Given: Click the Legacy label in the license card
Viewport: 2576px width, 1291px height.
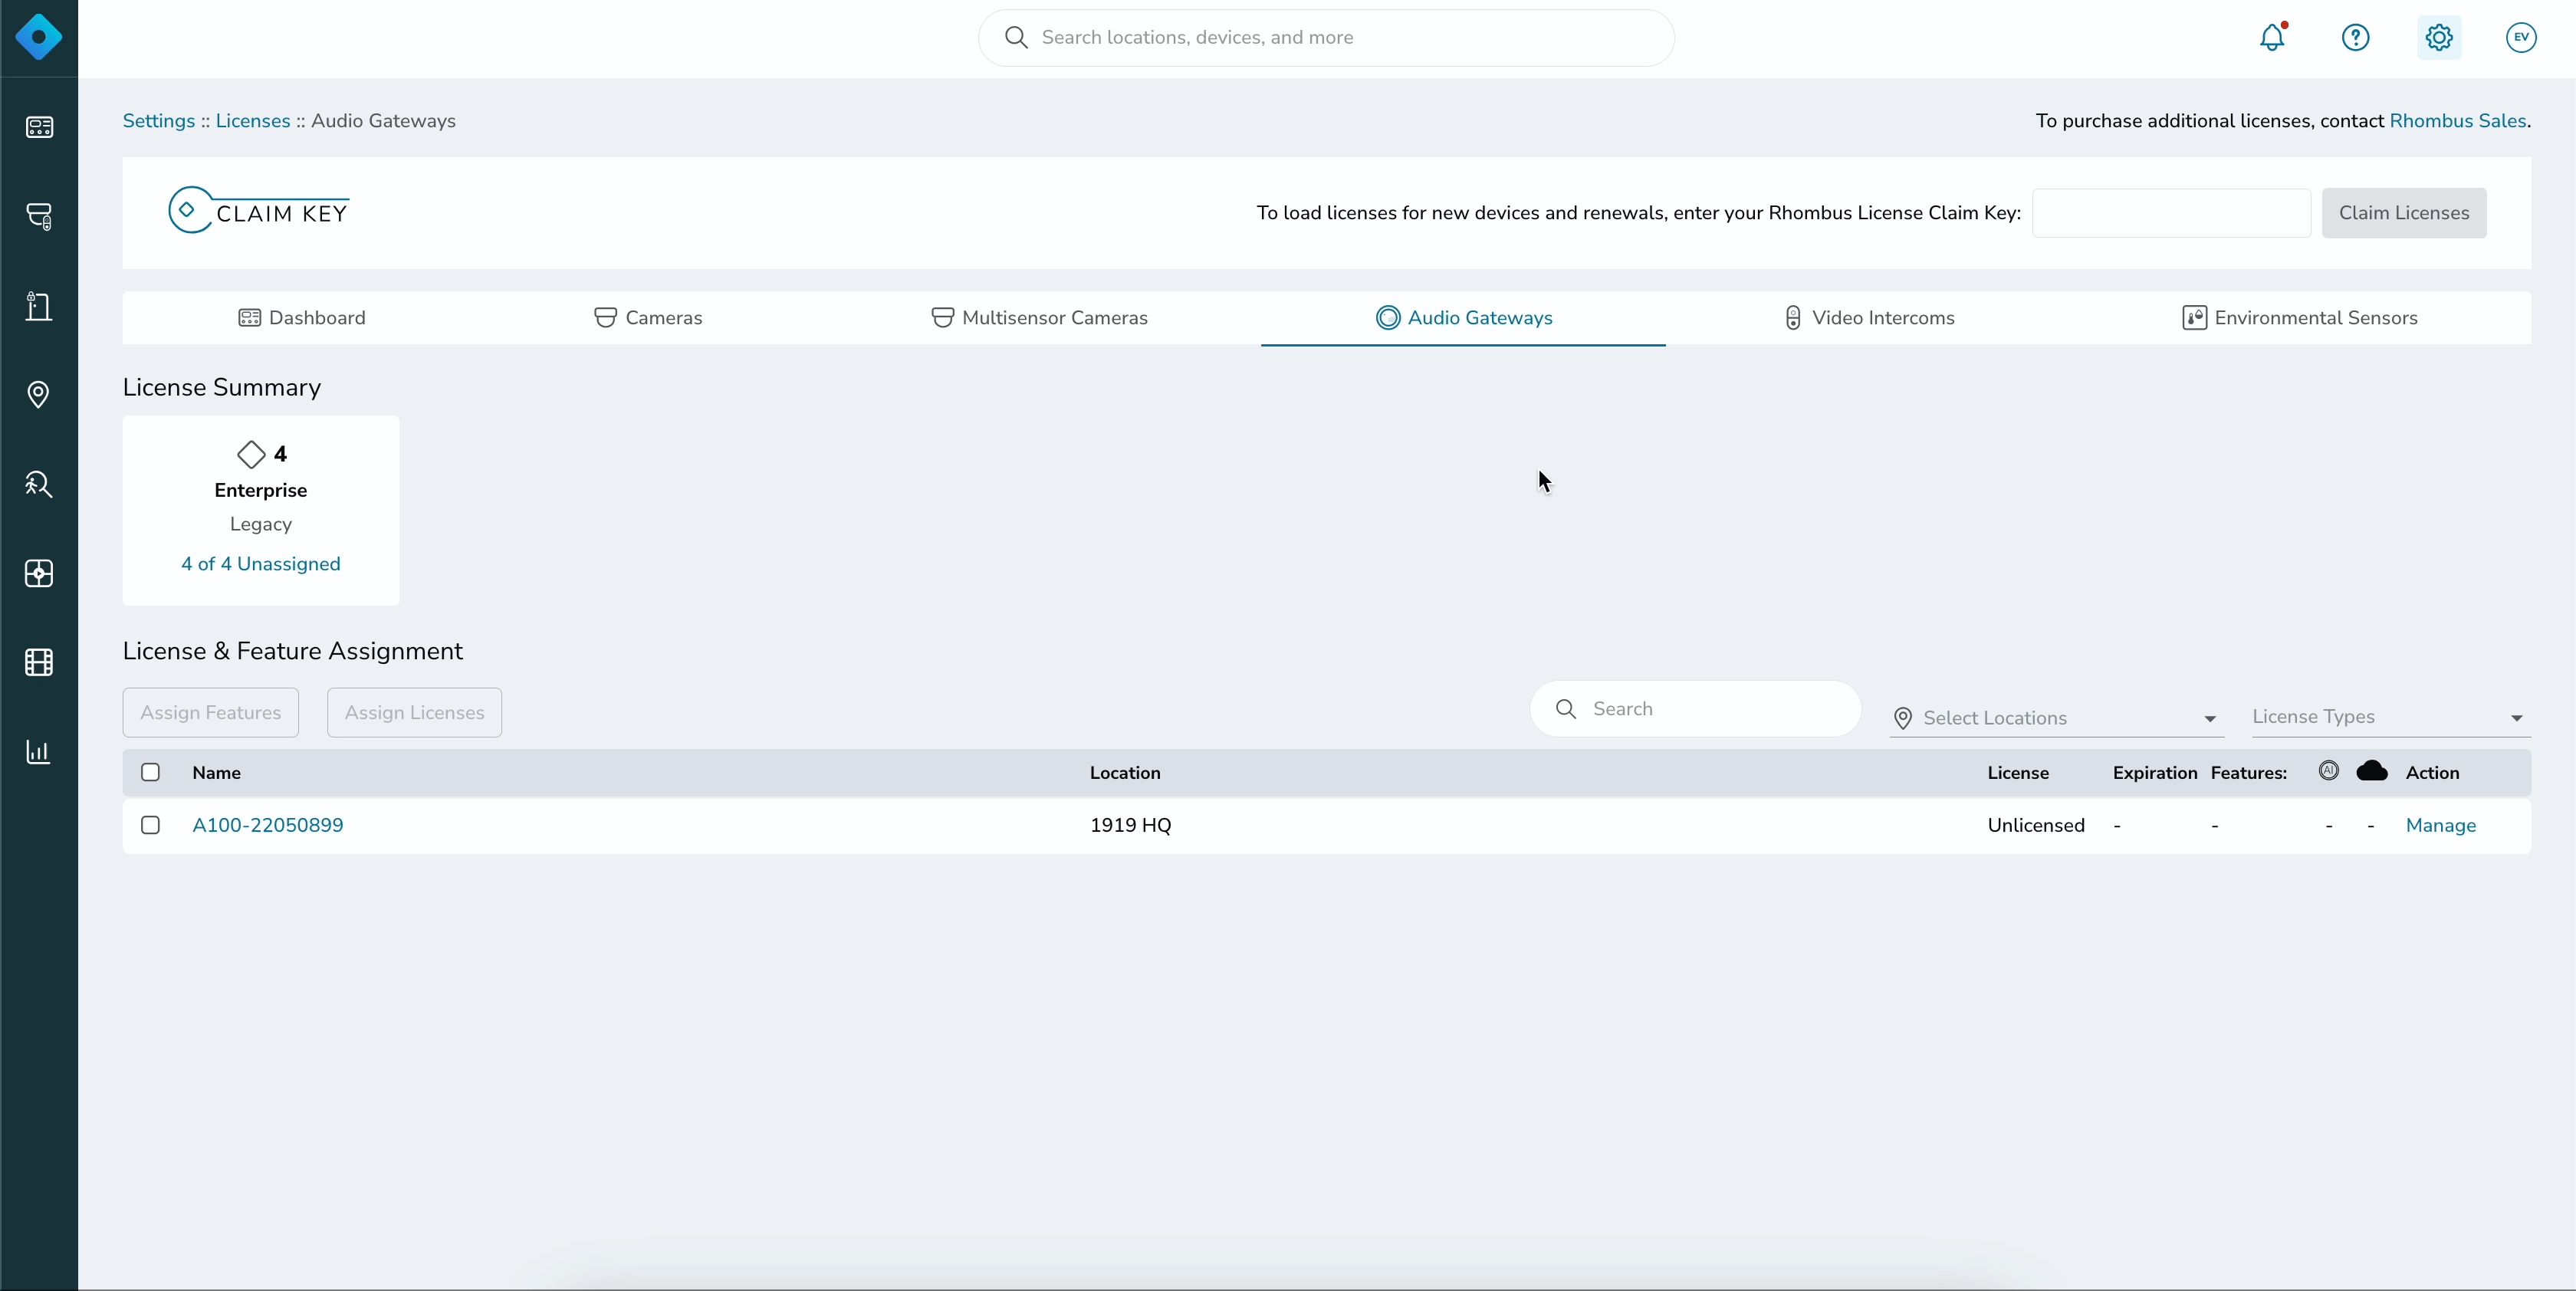Looking at the screenshot, I should click(261, 524).
